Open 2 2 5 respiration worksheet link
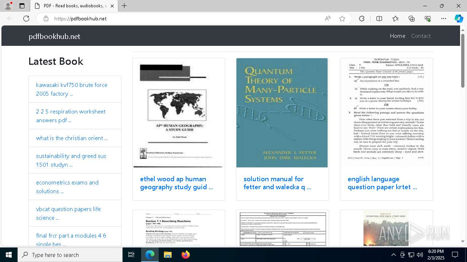Image resolution: width=467 pixels, height=262 pixels. point(71,116)
